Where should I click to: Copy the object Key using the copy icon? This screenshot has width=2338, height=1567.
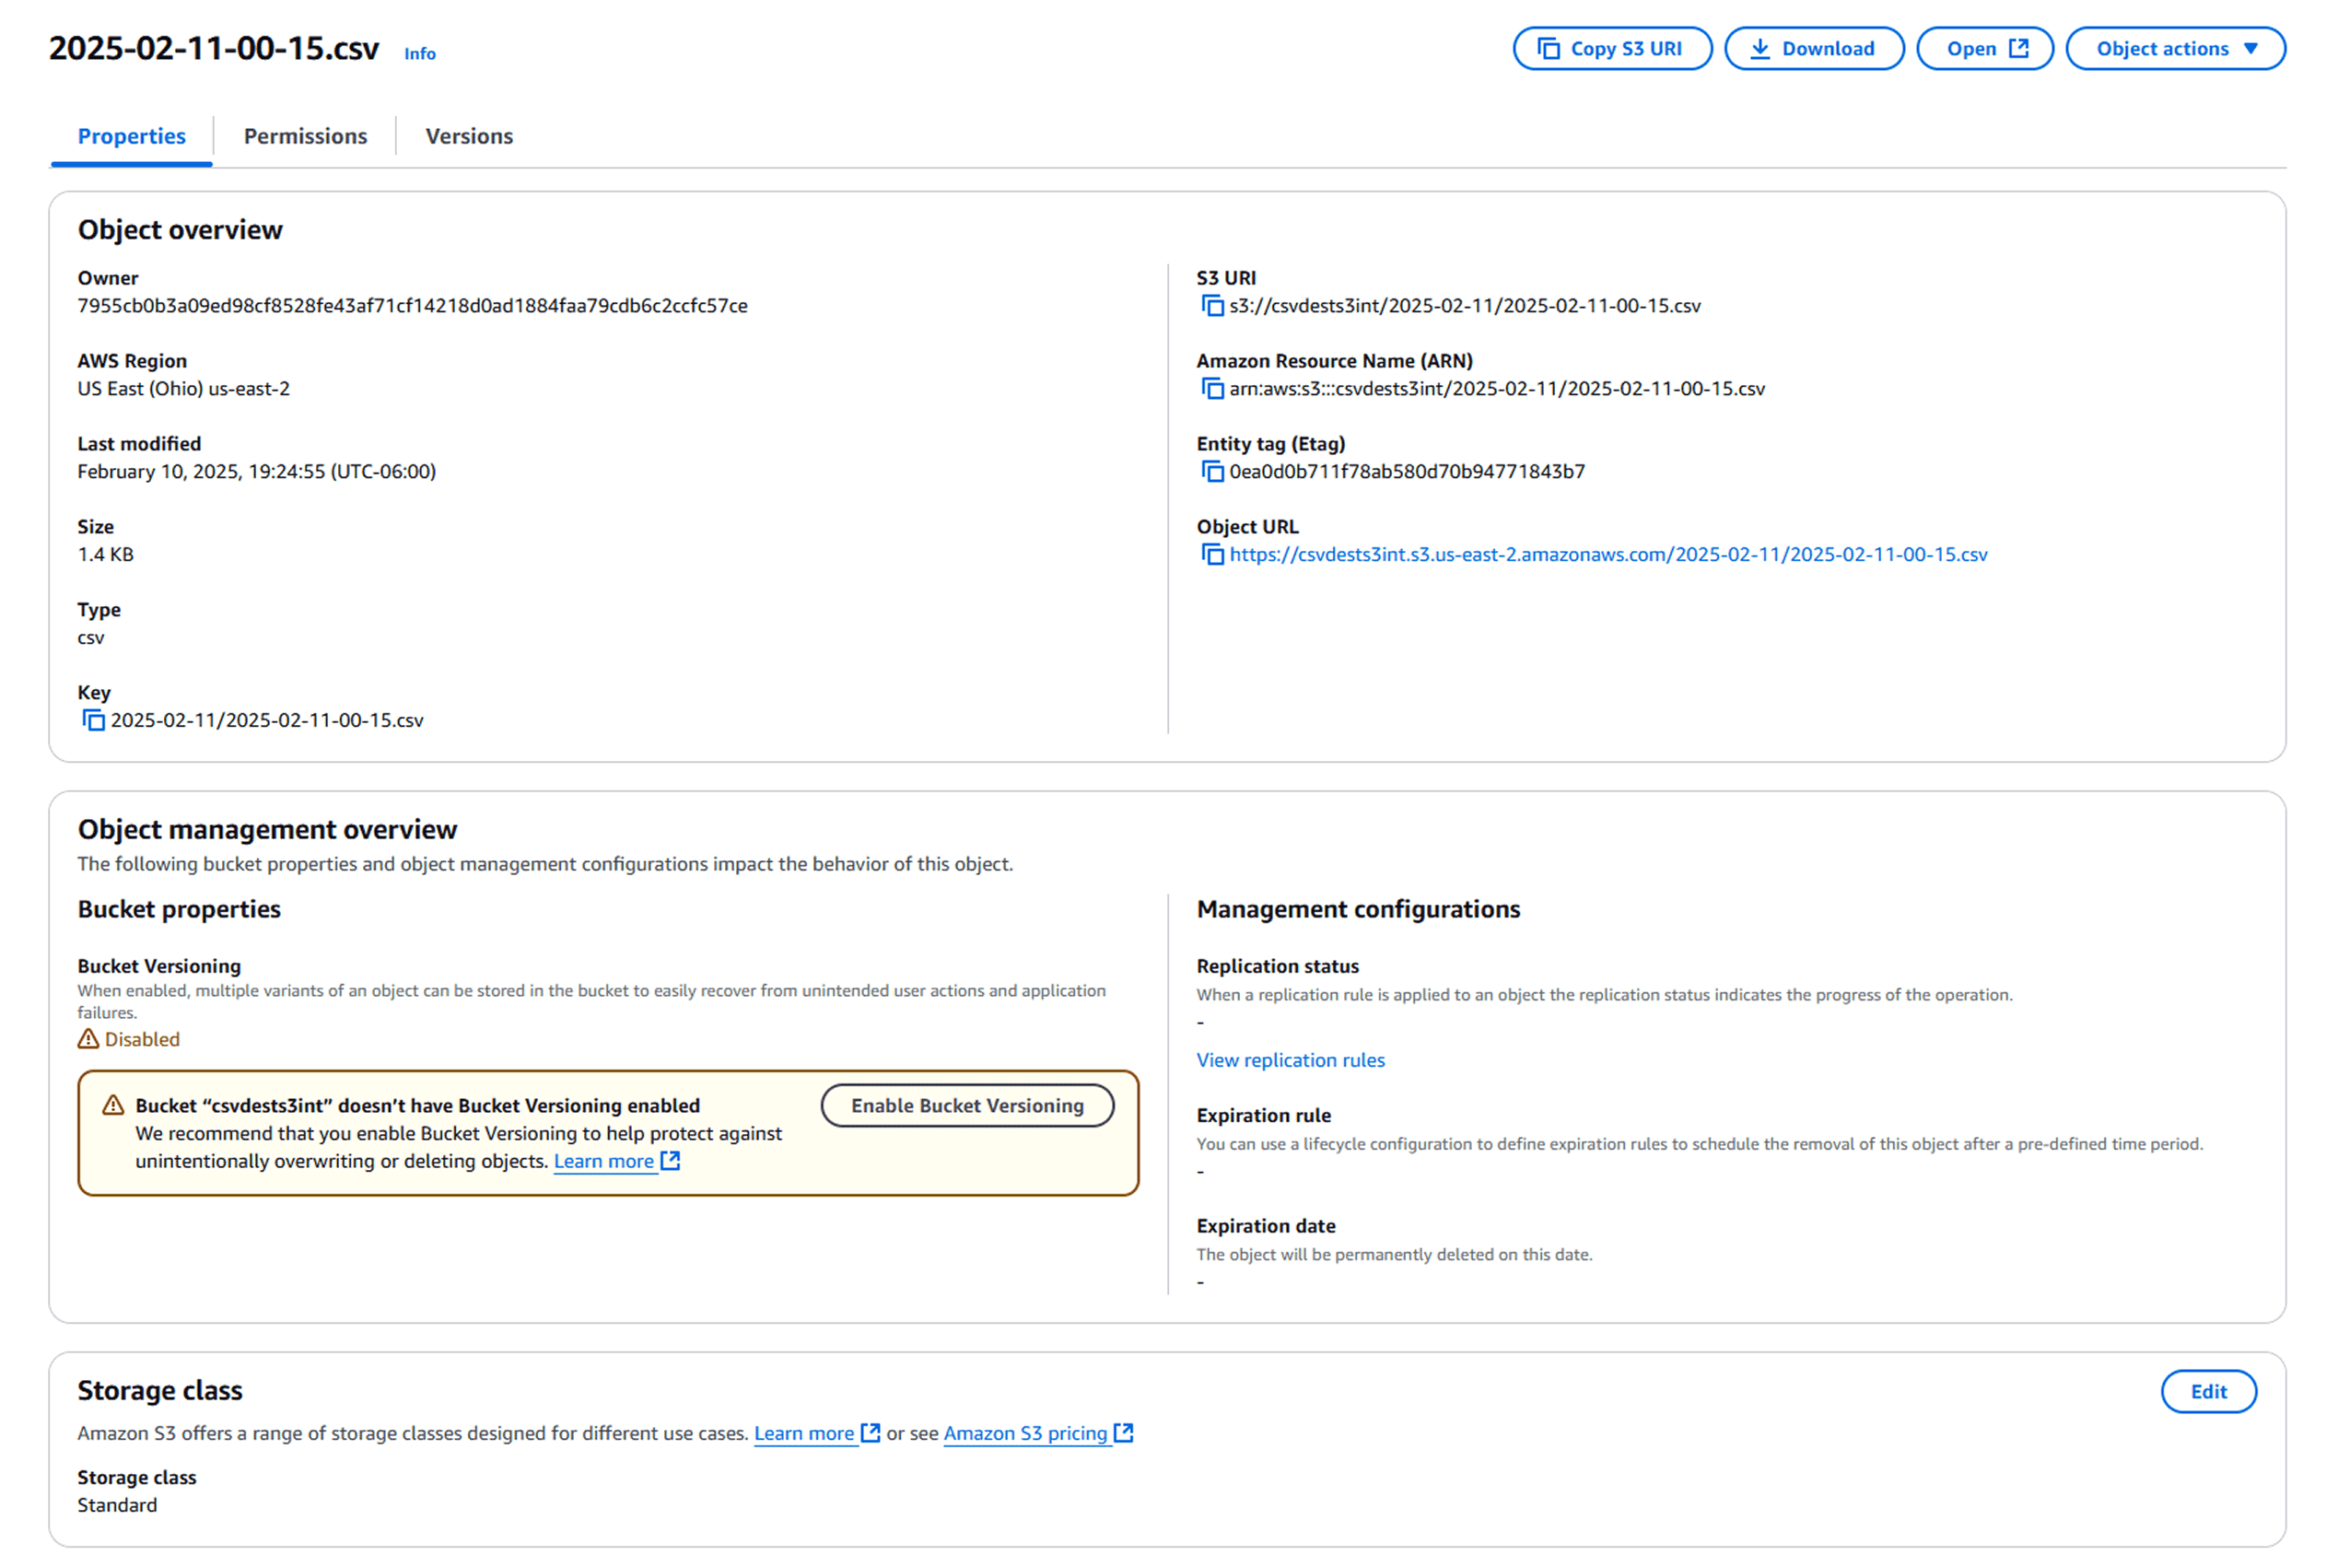pyautogui.click(x=93, y=719)
